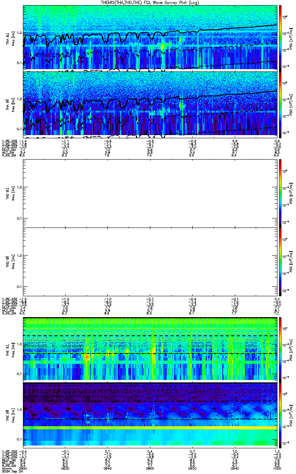This screenshot has width=296, height=474.
Task: Click the 'THD B∥ freq [Hz]' axis label
Action: coord(10,261)
